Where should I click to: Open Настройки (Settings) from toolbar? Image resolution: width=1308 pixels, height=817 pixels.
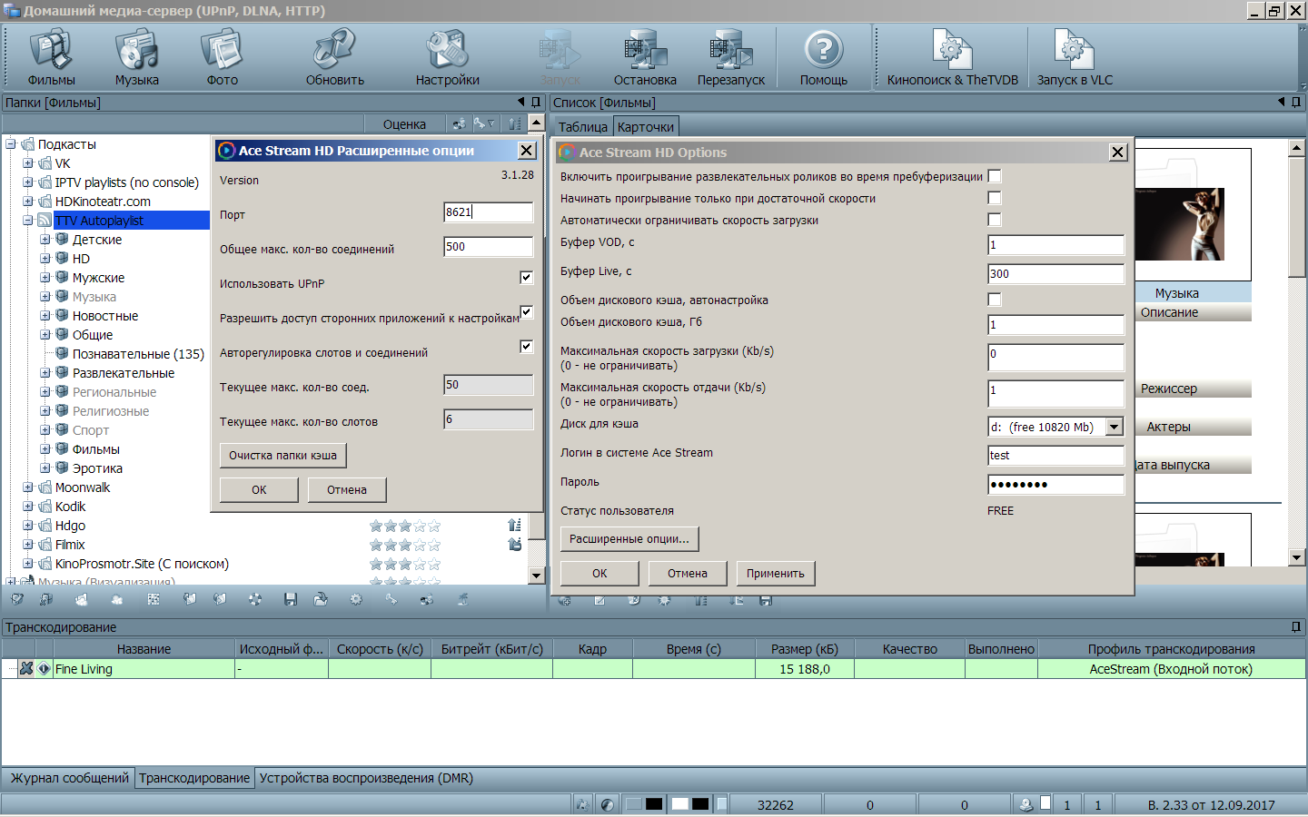(447, 57)
